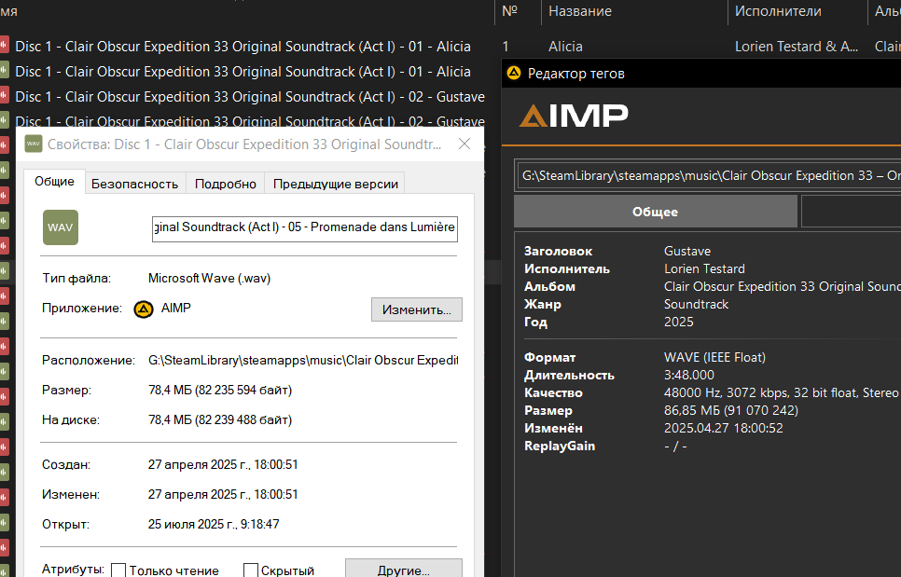Screen dimensions: 901x577
Task: Switch to the Общие tab
Action: [55, 182]
